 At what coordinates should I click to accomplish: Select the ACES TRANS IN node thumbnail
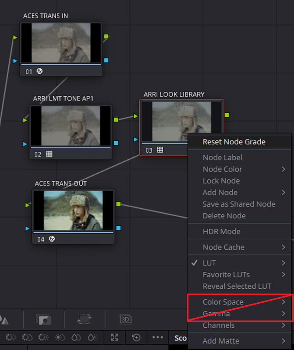pos(61,42)
